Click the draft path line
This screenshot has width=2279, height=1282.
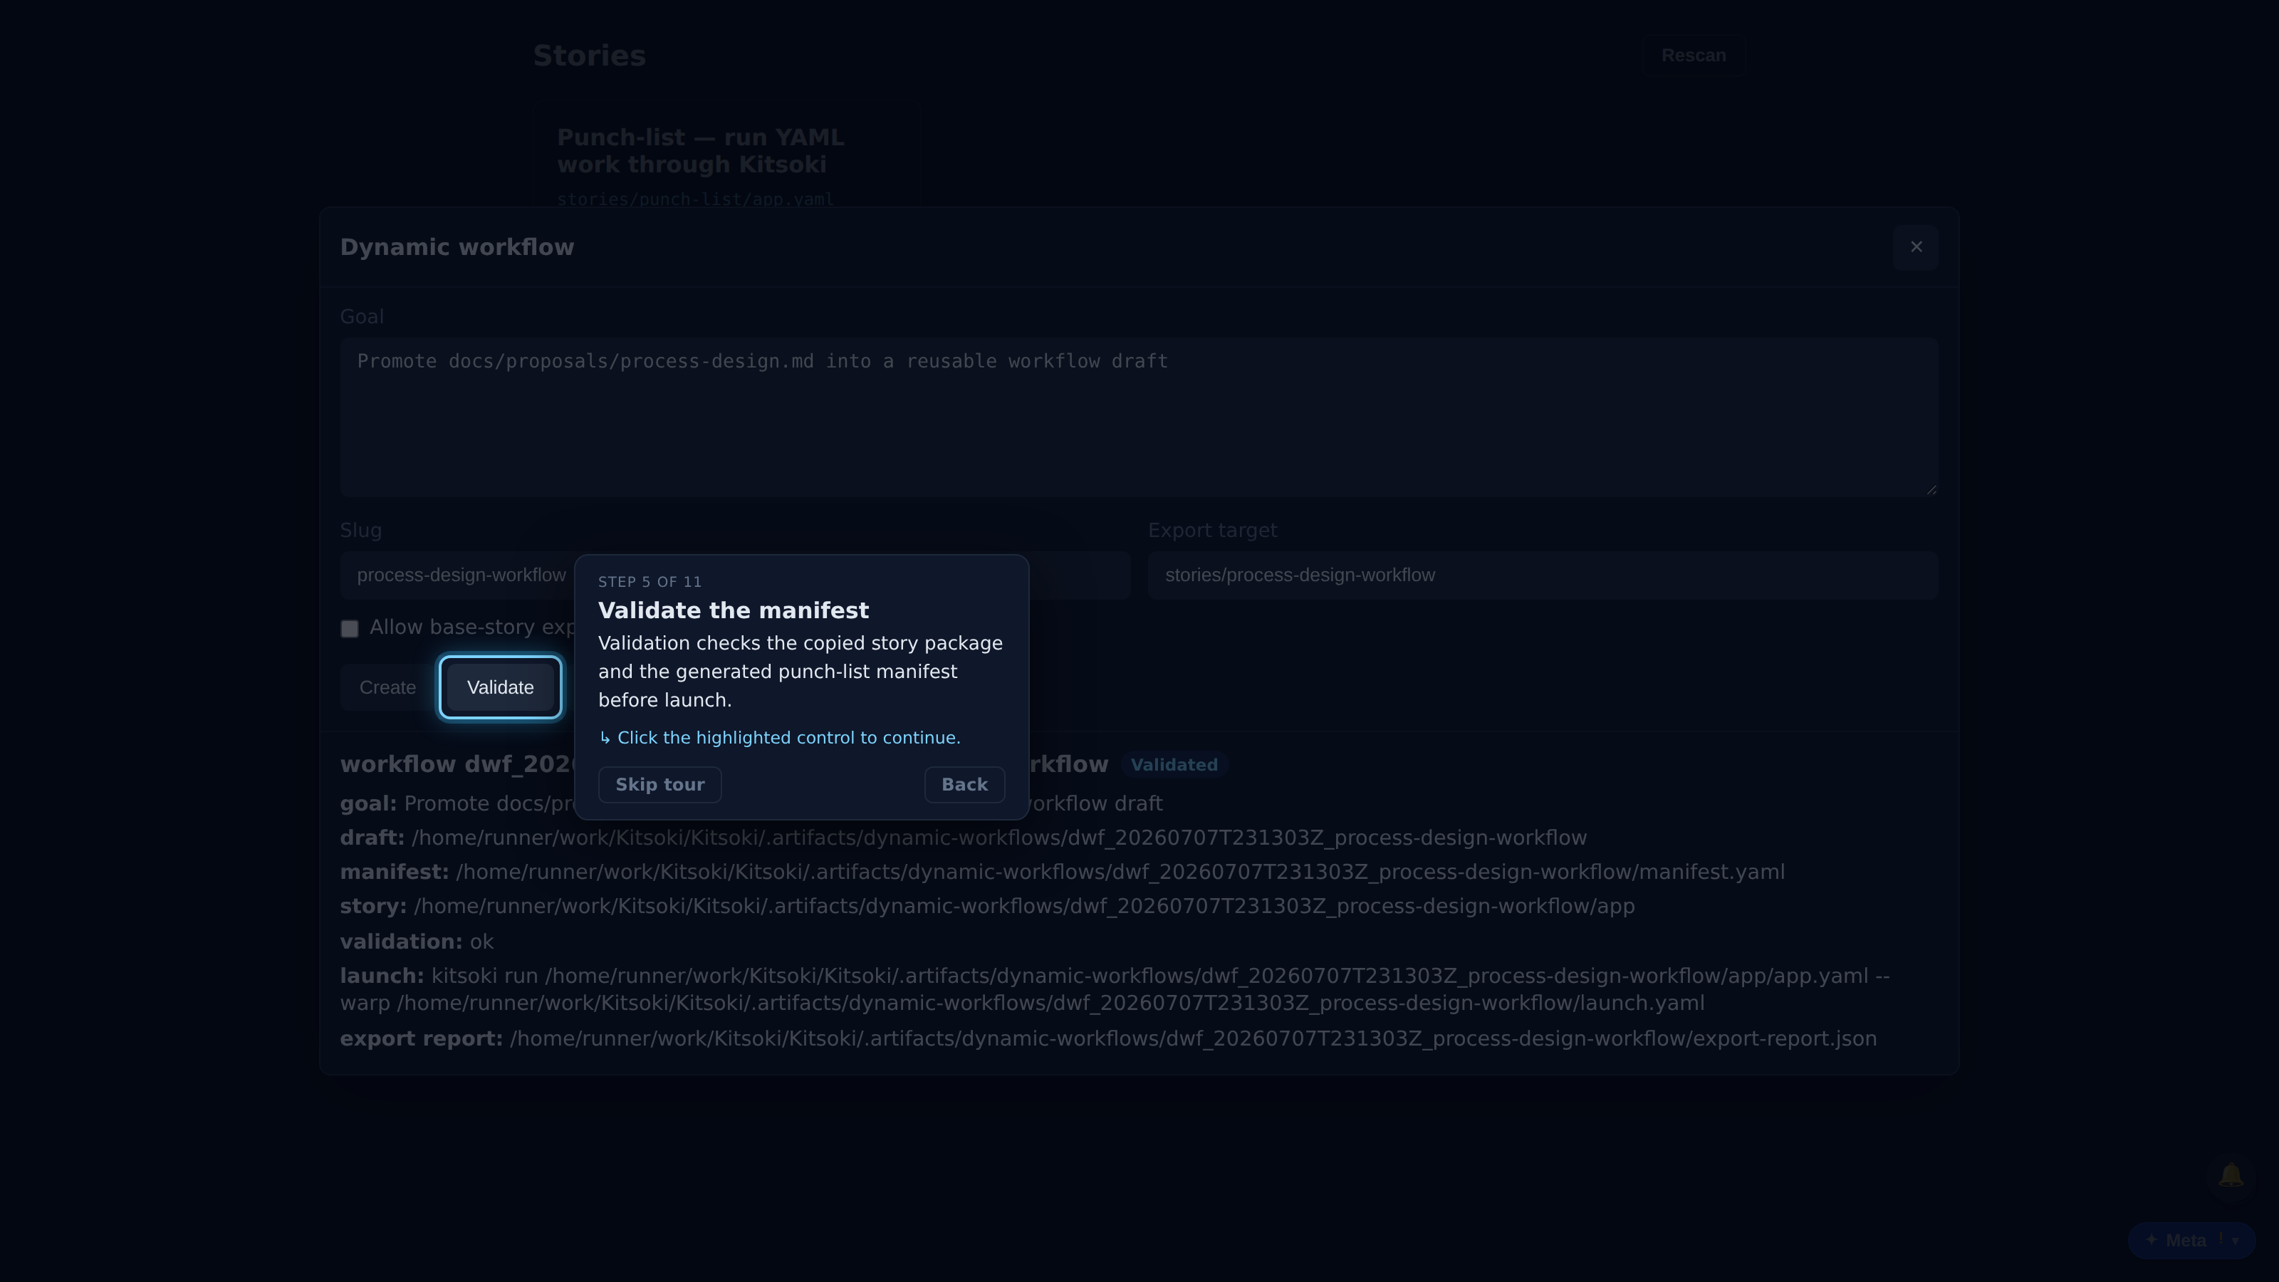click(x=964, y=838)
